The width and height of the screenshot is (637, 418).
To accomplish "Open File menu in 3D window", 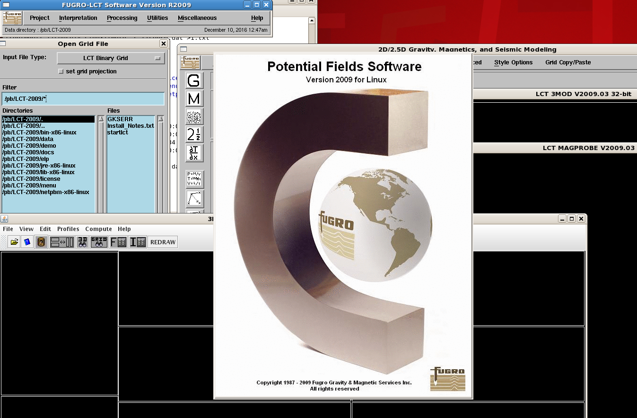I will click(8, 229).
